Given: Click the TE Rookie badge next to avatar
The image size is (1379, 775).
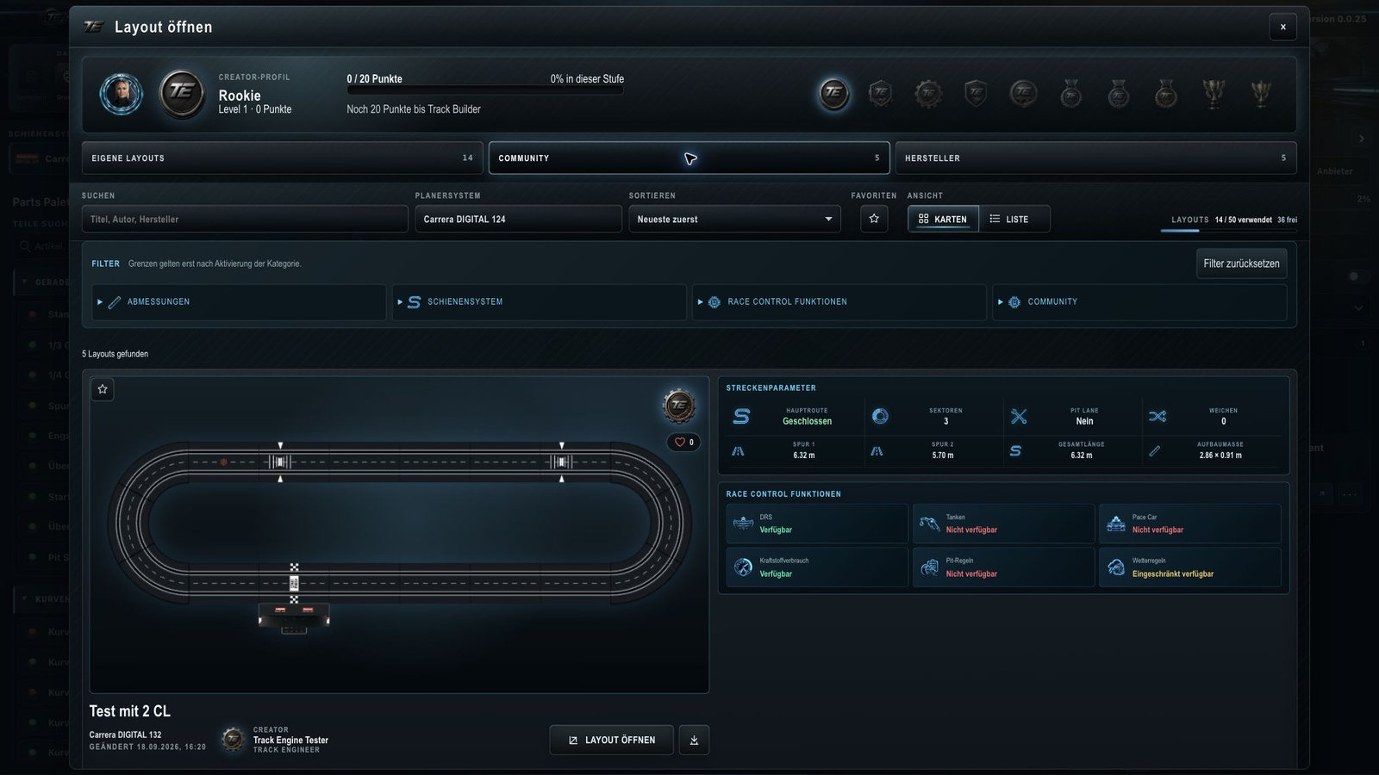Looking at the screenshot, I should click(x=181, y=93).
